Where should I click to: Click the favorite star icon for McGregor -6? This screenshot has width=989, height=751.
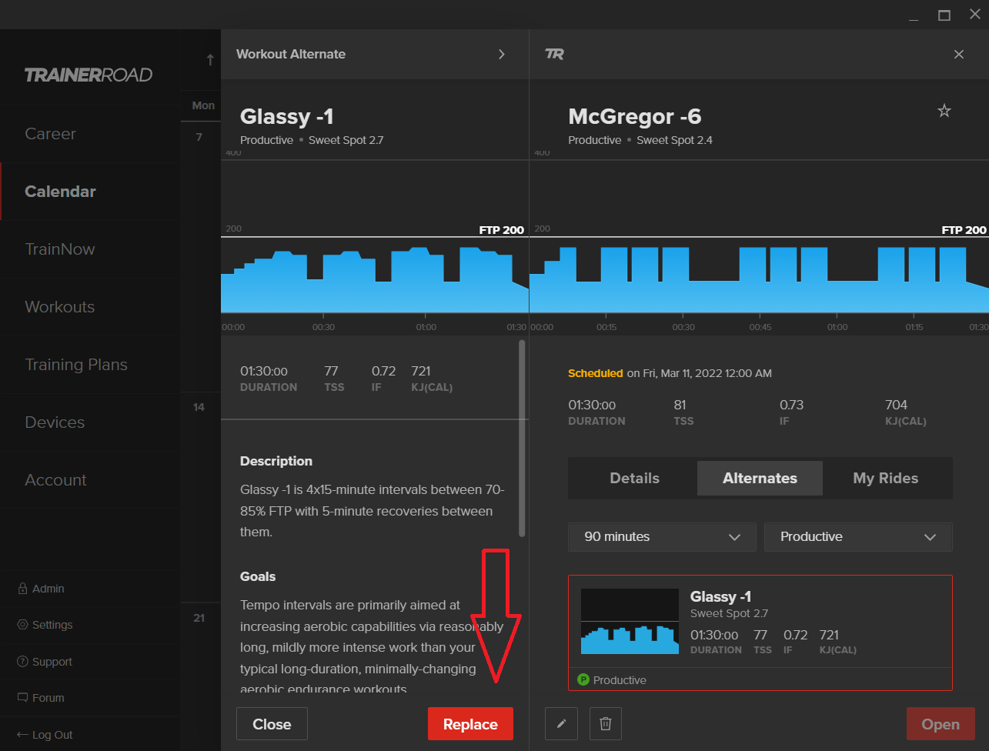(x=944, y=111)
